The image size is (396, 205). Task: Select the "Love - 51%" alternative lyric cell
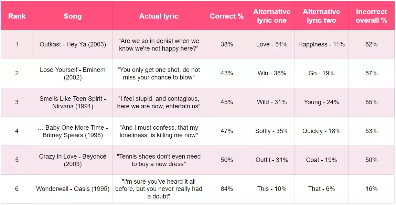(x=272, y=44)
